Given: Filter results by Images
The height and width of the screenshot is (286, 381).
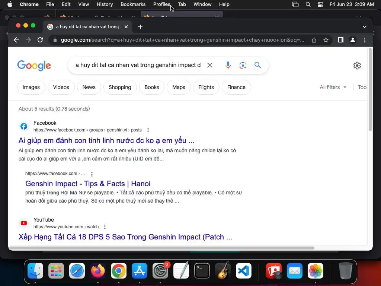Looking at the screenshot, I should 31,87.
